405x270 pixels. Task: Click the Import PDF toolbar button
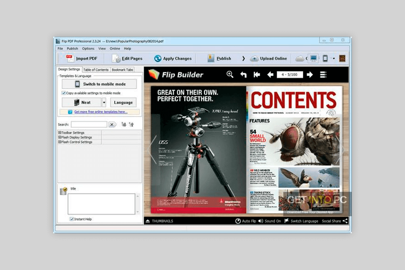click(x=81, y=59)
